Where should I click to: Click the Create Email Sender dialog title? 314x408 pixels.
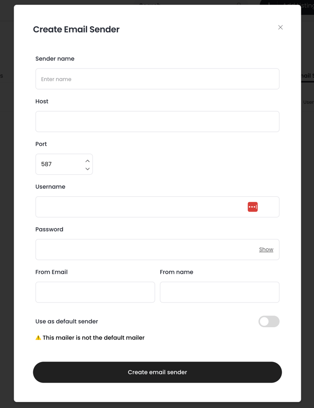[x=76, y=30]
